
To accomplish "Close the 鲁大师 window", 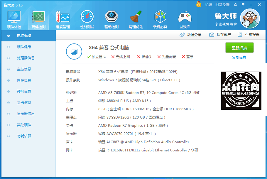I will click(x=259, y=5).
